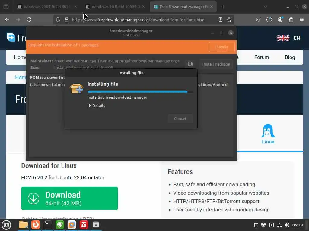The image size is (309, 231).
Task: Open the Firefox hamburger menu
Action: pyautogui.click(x=302, y=20)
